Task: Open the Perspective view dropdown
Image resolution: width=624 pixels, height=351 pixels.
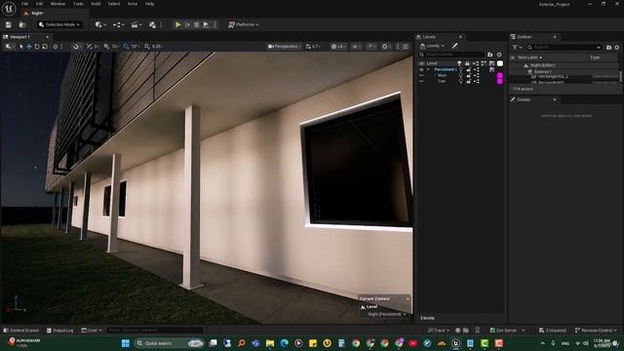Action: [x=284, y=47]
